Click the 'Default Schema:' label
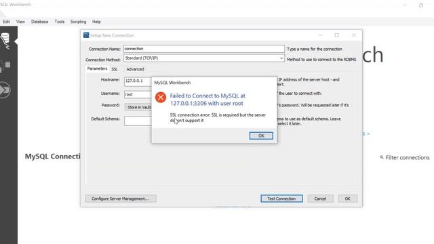 pos(105,119)
